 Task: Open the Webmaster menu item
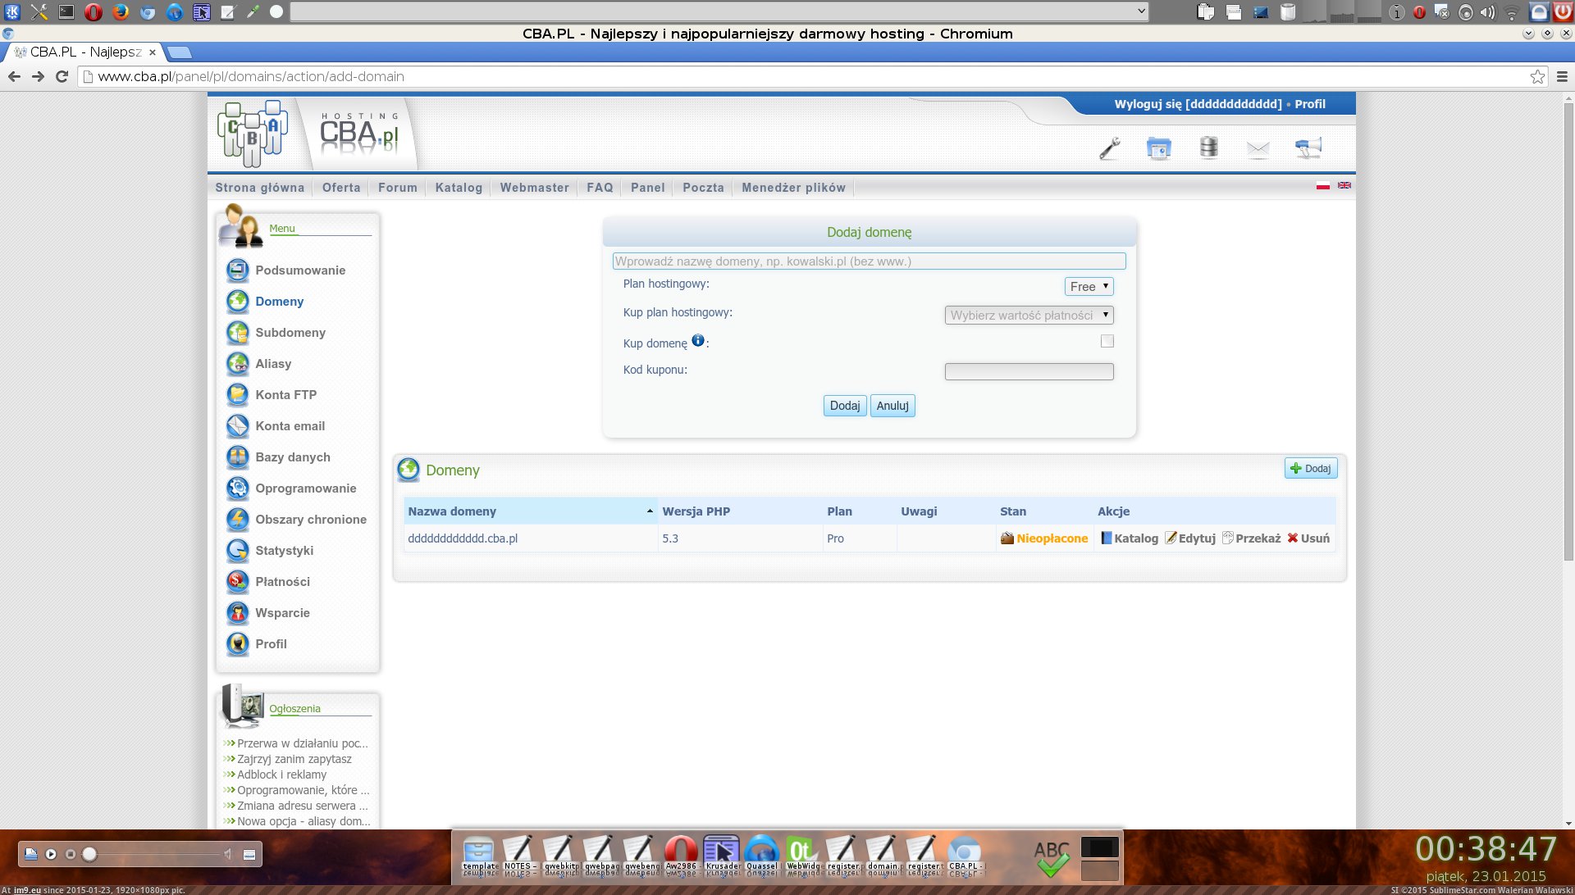coord(534,188)
